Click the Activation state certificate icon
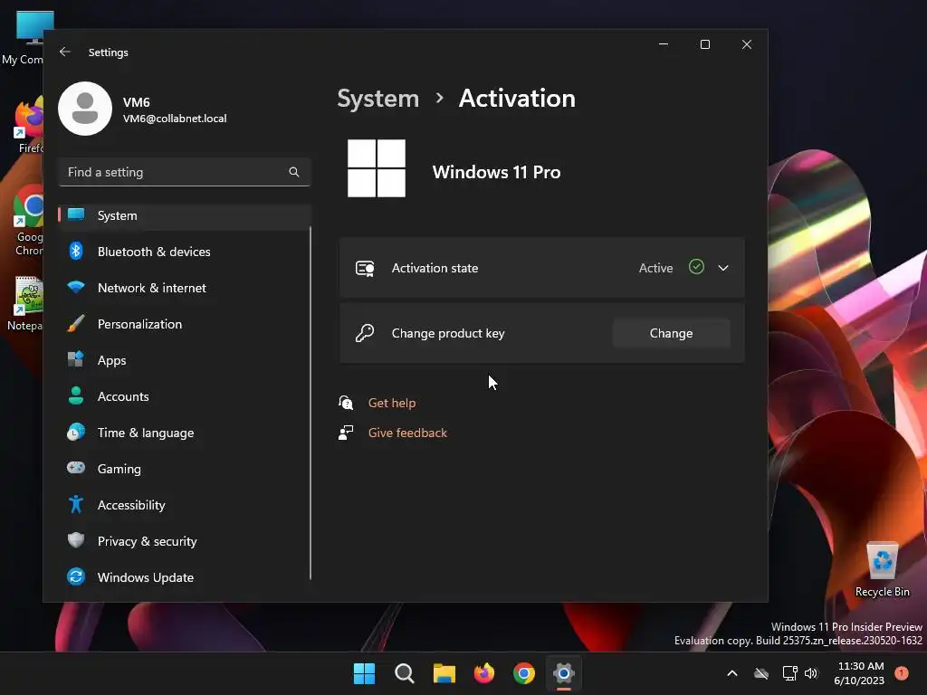The width and height of the screenshot is (927, 695). coord(365,268)
